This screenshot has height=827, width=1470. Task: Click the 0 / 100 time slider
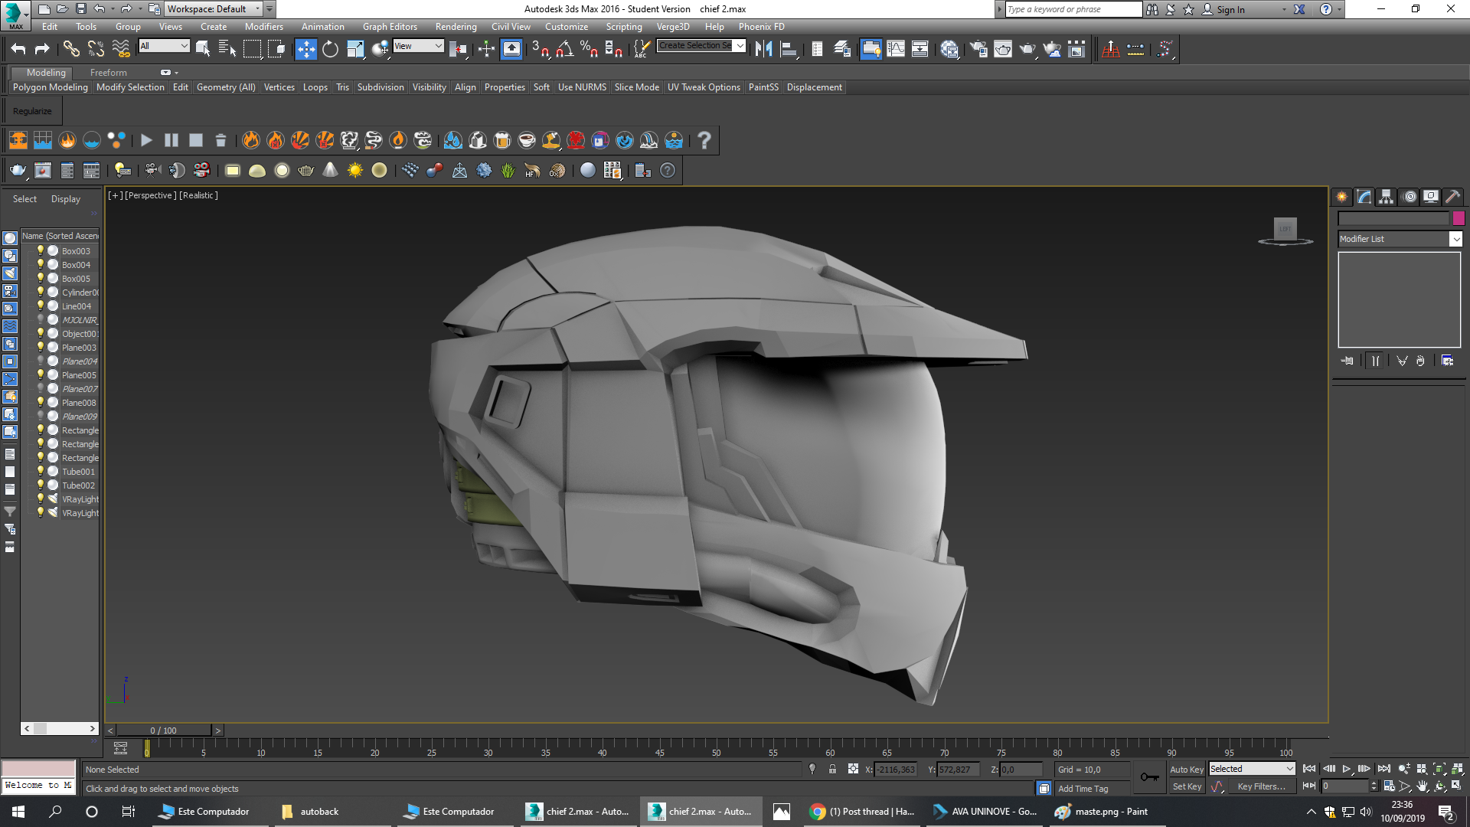click(x=163, y=731)
